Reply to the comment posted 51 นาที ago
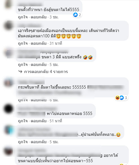The height and width of the screenshot is (165, 139). (x=38, y=121)
